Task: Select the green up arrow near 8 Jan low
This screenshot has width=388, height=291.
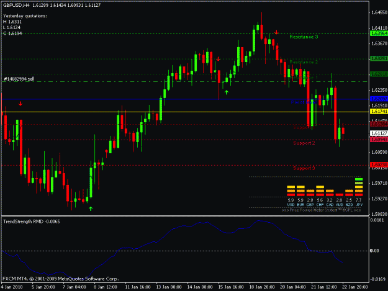Action: point(91,208)
